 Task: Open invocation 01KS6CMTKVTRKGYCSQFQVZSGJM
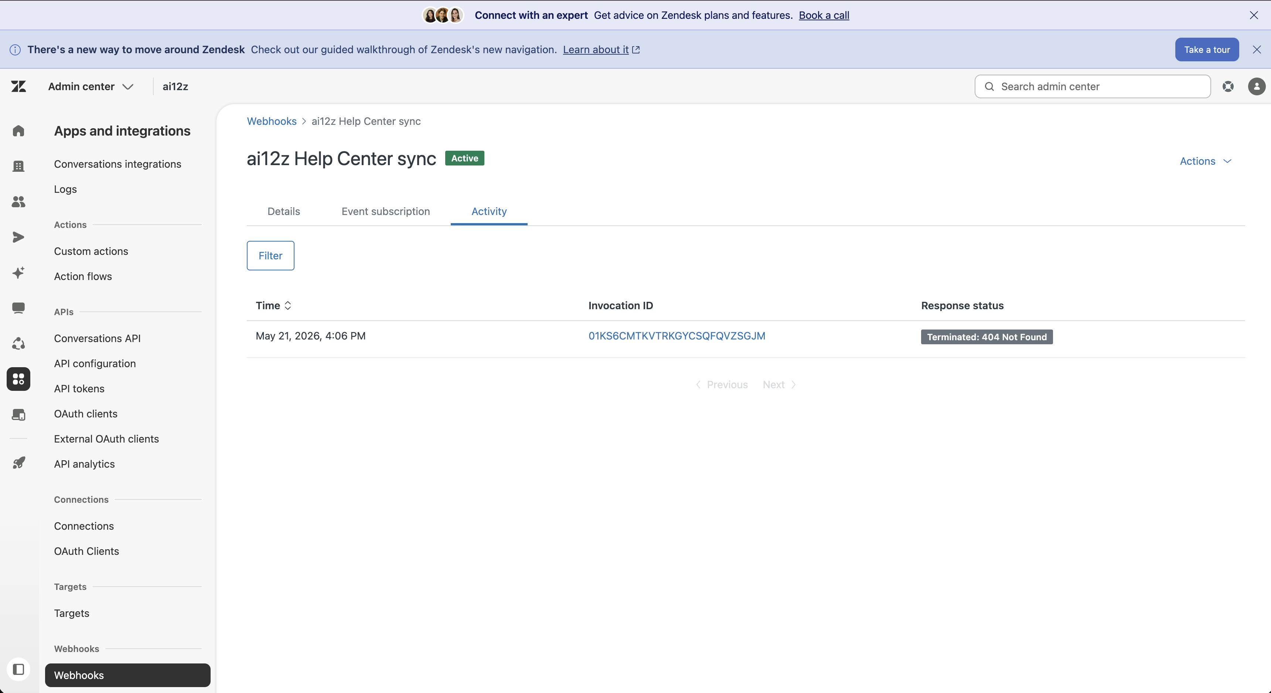(x=677, y=336)
